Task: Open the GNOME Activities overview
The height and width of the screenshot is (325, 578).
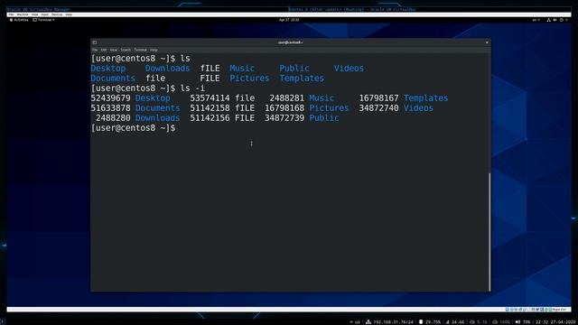Action: coord(19,20)
